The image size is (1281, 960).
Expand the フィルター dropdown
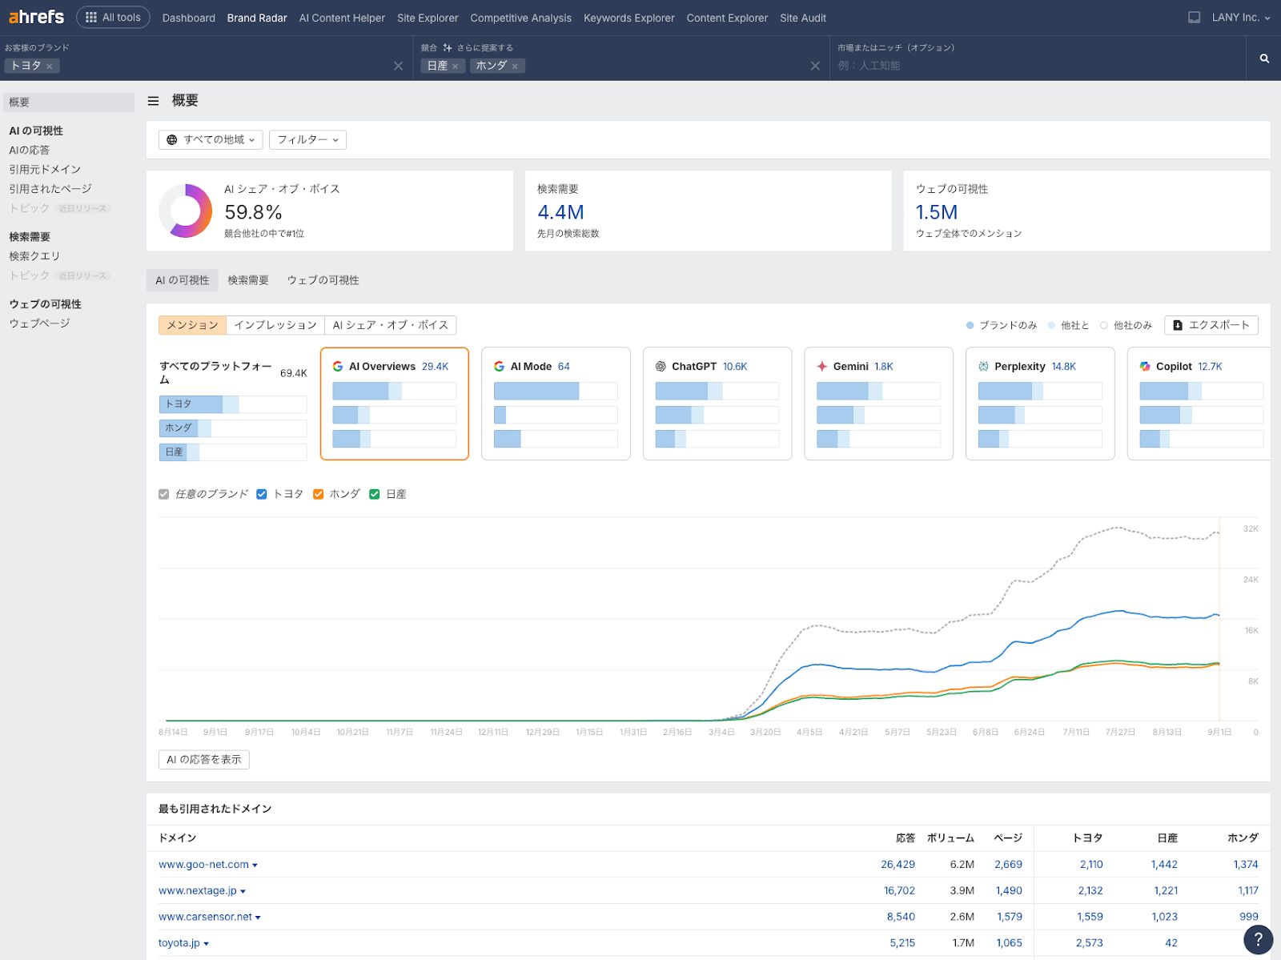(x=307, y=140)
